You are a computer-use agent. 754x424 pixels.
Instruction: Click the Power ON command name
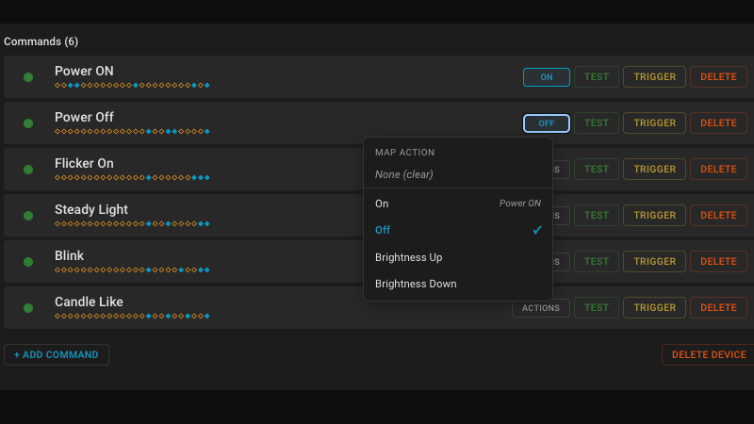click(84, 72)
